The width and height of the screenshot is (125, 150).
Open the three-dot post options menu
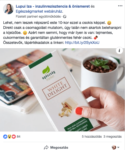(120, 6)
